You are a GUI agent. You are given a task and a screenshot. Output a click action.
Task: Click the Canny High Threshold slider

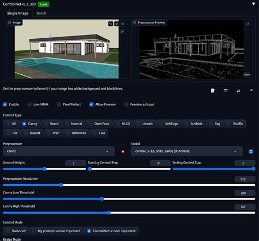click(x=129, y=213)
